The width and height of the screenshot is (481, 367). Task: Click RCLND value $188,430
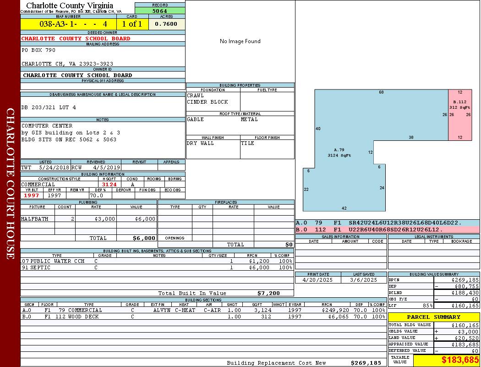point(465,293)
